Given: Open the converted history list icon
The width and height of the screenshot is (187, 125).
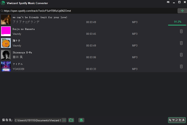Looking at the screenshot, I should [x=81, y=120].
